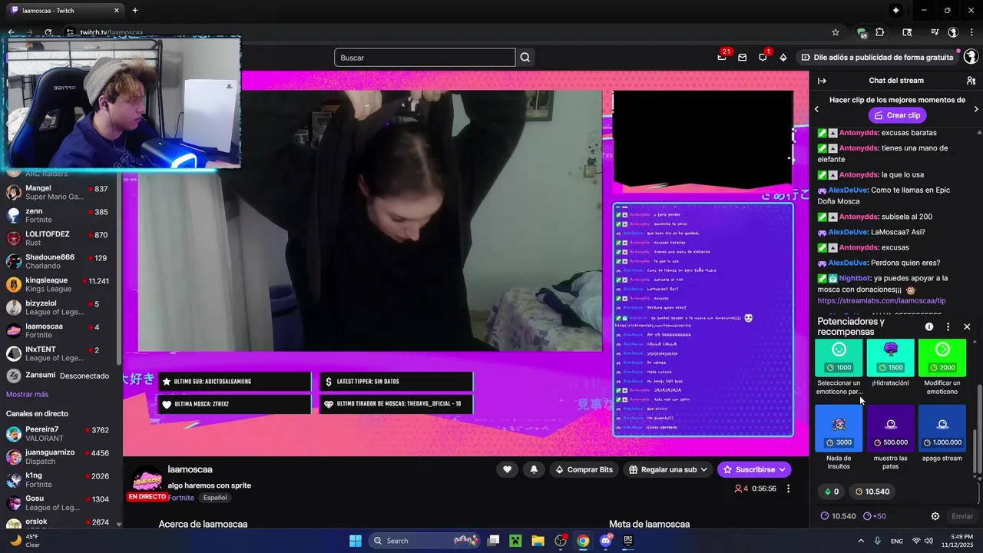Open chat settings gear icon
Viewport: 983px width, 553px height.
tap(935, 516)
